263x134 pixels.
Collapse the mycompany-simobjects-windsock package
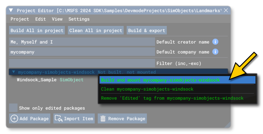click(14, 72)
